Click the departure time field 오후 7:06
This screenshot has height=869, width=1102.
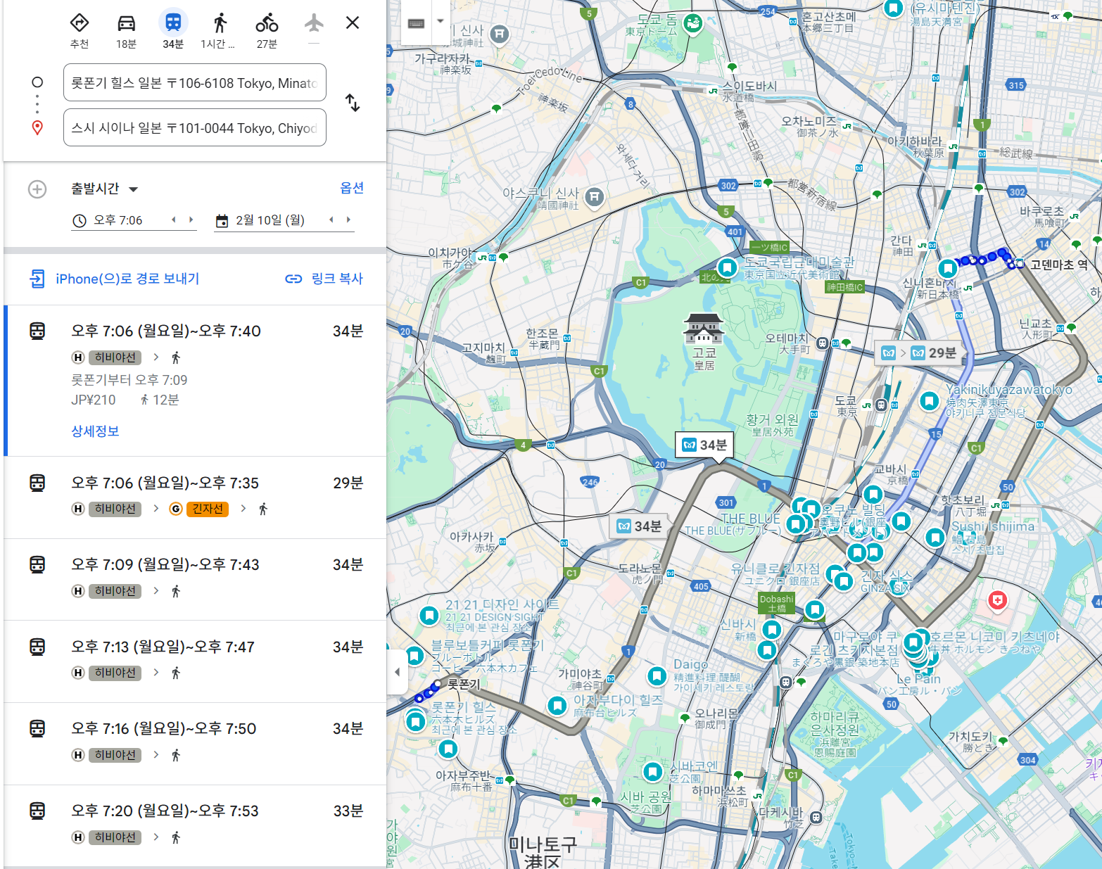click(x=118, y=220)
